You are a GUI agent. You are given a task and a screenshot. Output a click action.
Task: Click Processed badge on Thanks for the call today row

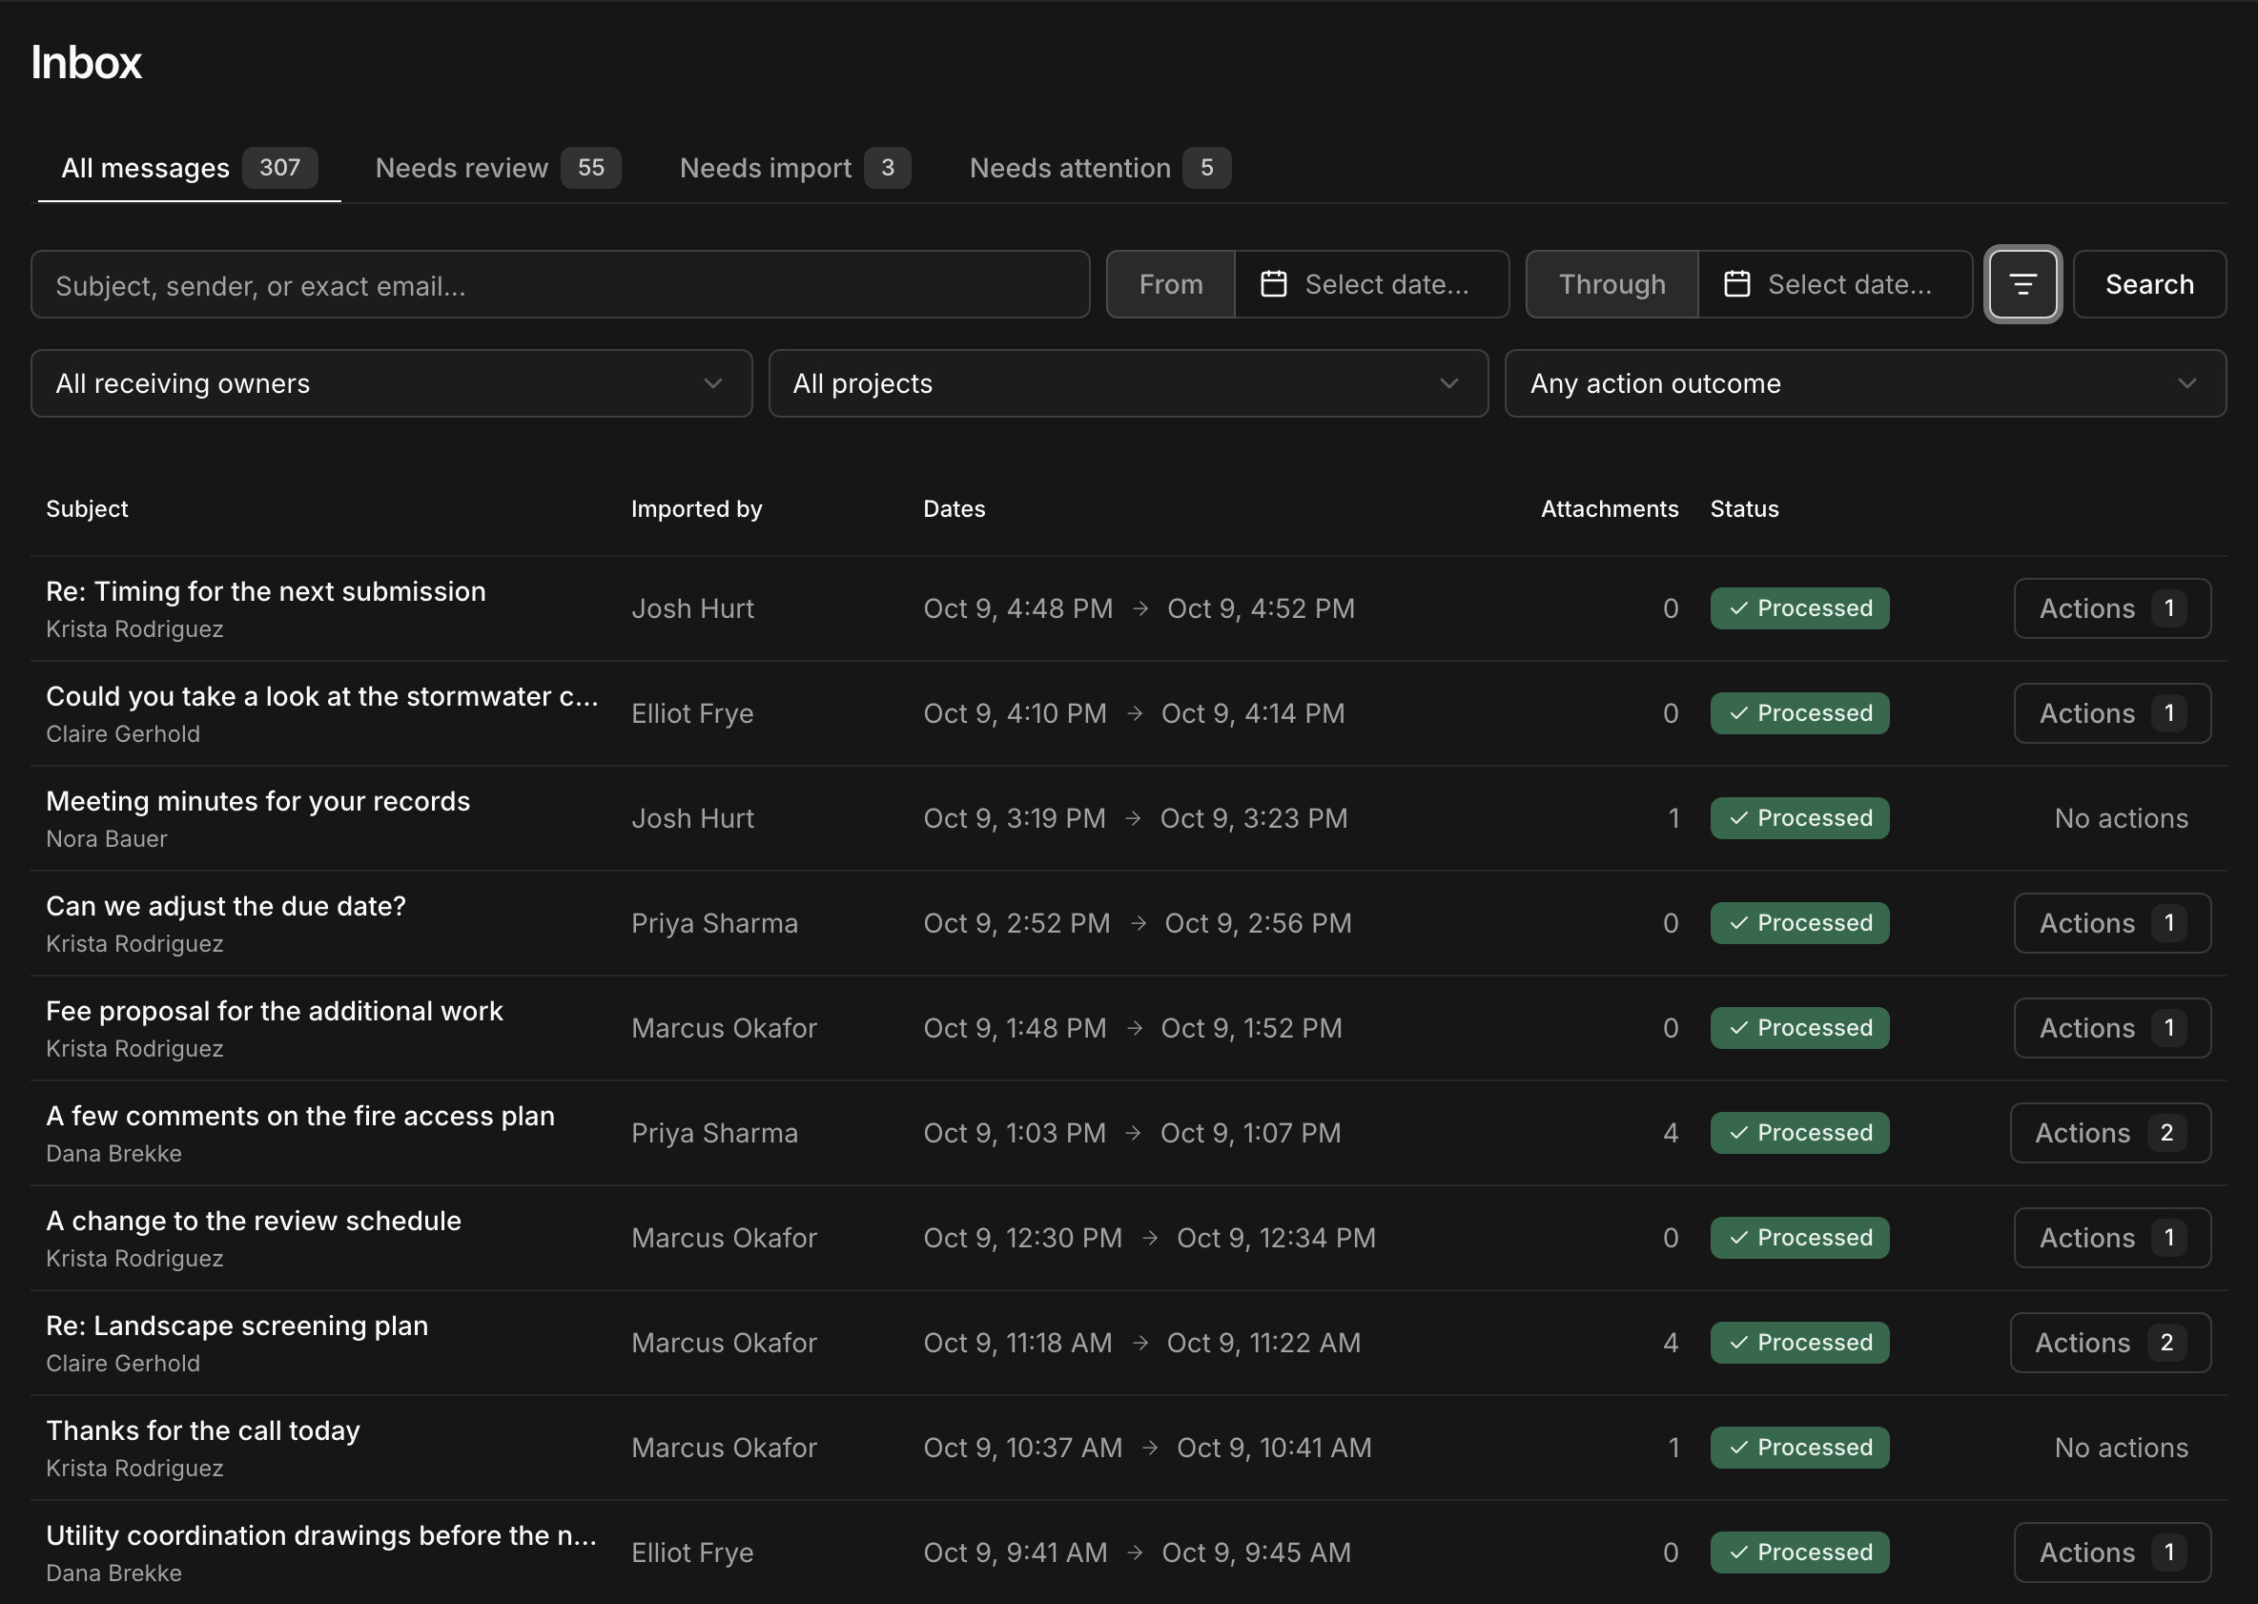point(1799,1447)
